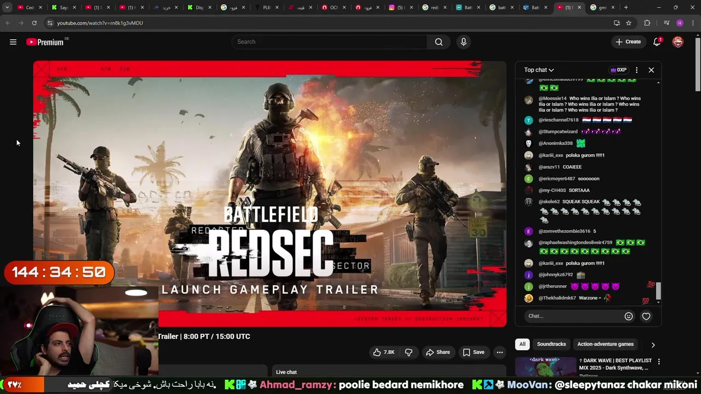
Task: Open Chrome tab search dropdown
Action: [7, 8]
